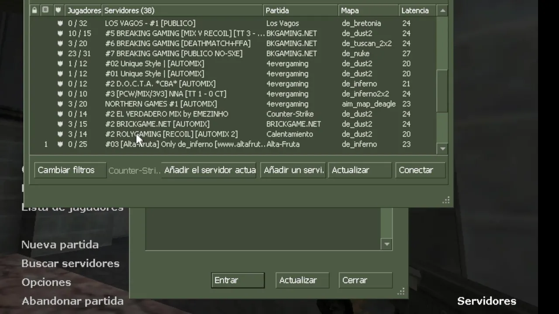Click map name de_tuscan_2x2
This screenshot has height=314, width=559.
click(x=366, y=43)
